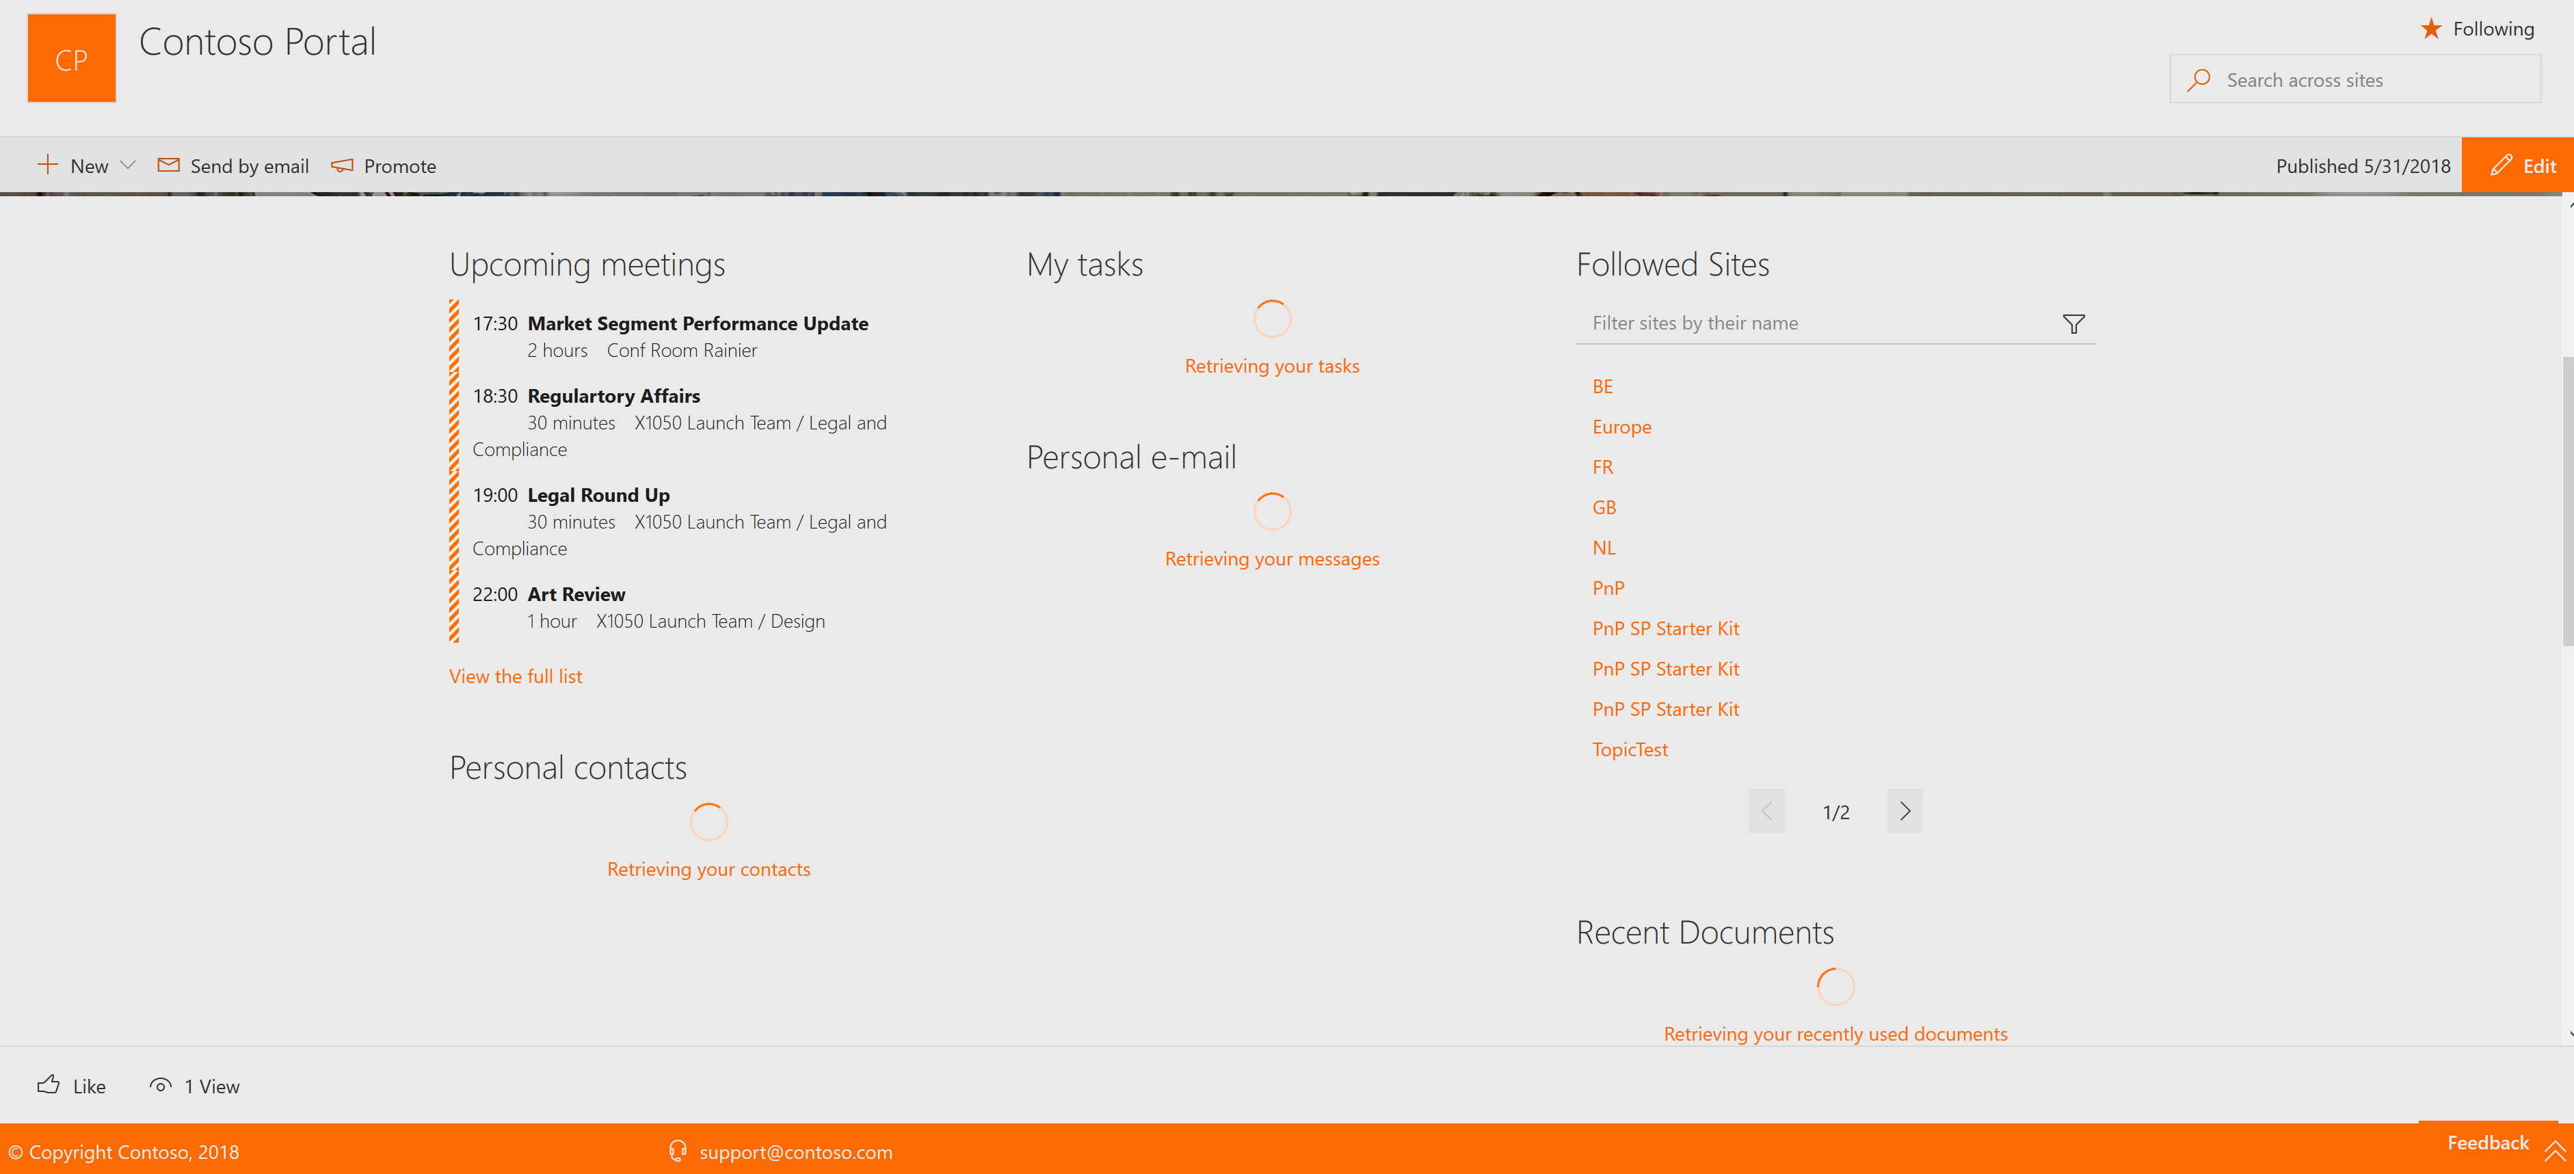The image size is (2574, 1174).
Task: Click the search magnifier icon
Action: pyautogui.click(x=2199, y=80)
